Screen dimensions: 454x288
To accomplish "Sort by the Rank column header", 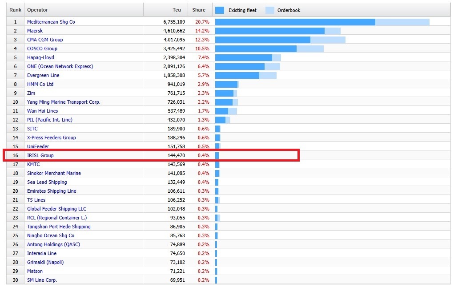I will click(x=16, y=10).
